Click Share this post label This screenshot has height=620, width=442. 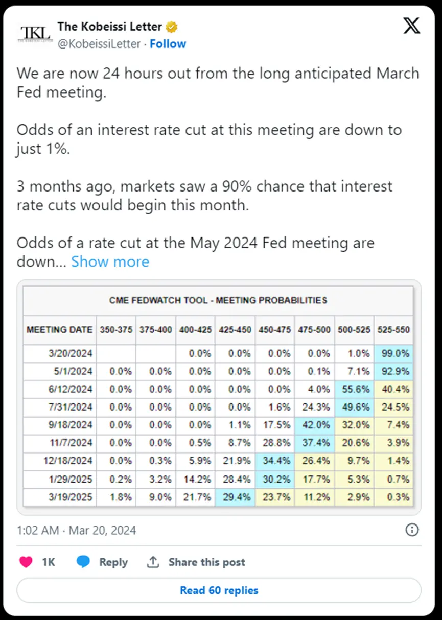[x=206, y=562]
